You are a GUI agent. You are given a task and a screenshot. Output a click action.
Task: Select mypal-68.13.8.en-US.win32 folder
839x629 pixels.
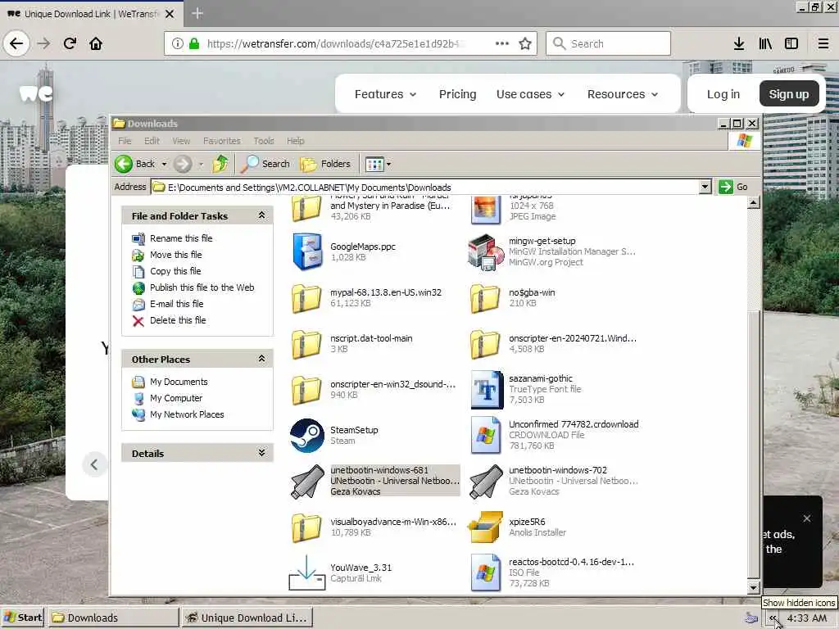pos(306,298)
